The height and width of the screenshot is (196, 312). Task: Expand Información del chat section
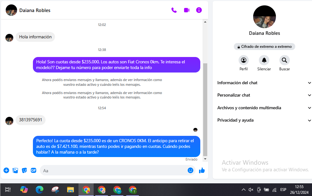264,83
